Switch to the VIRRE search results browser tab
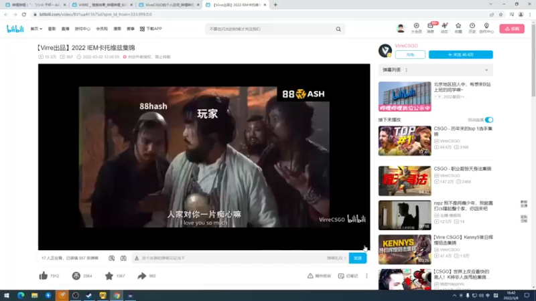This screenshot has width=536, height=301. tap(102, 5)
